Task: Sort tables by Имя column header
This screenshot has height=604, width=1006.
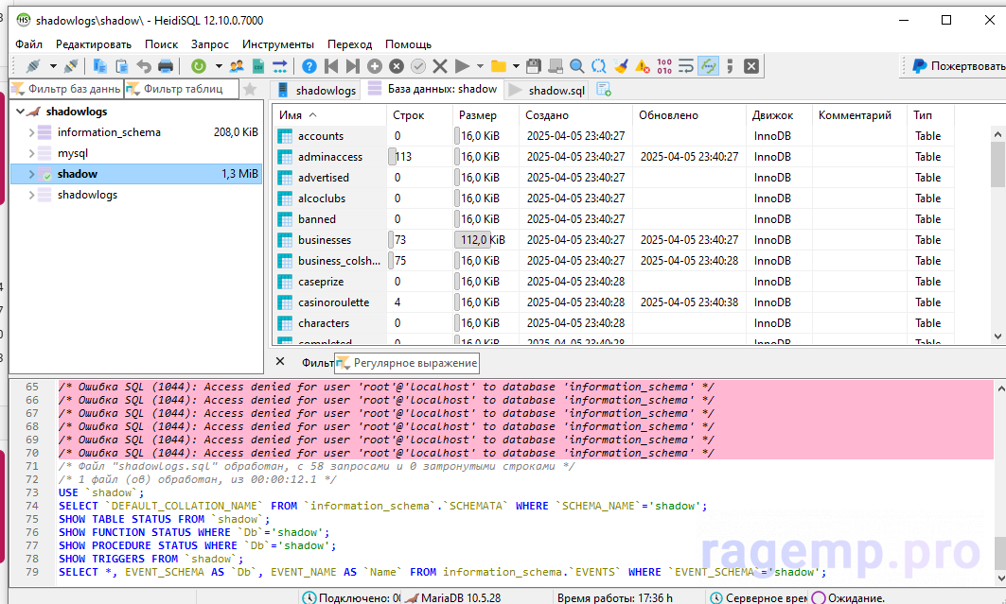Action: tap(329, 115)
